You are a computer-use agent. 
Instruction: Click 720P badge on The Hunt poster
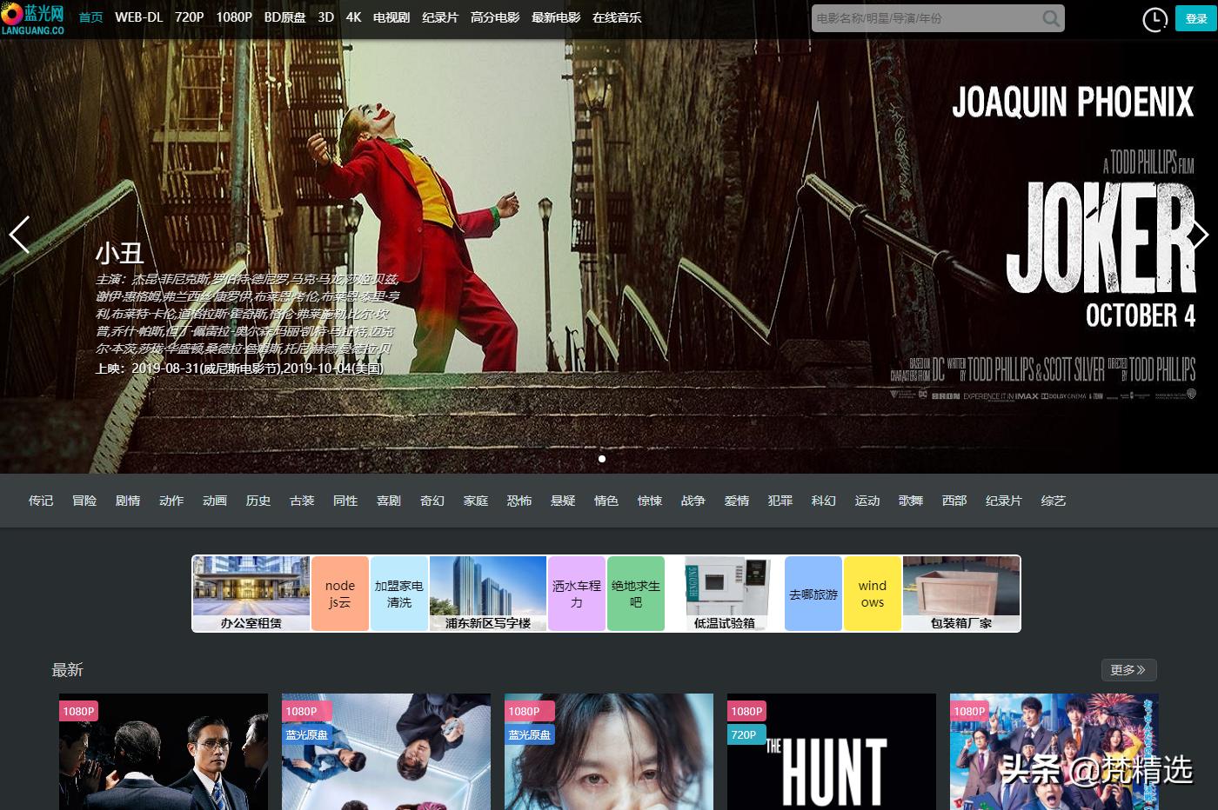point(744,734)
